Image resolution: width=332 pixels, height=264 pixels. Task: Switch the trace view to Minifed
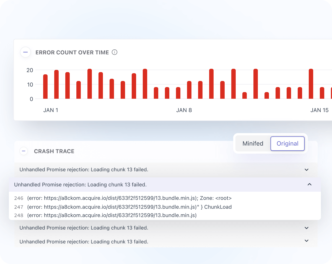tap(253, 144)
